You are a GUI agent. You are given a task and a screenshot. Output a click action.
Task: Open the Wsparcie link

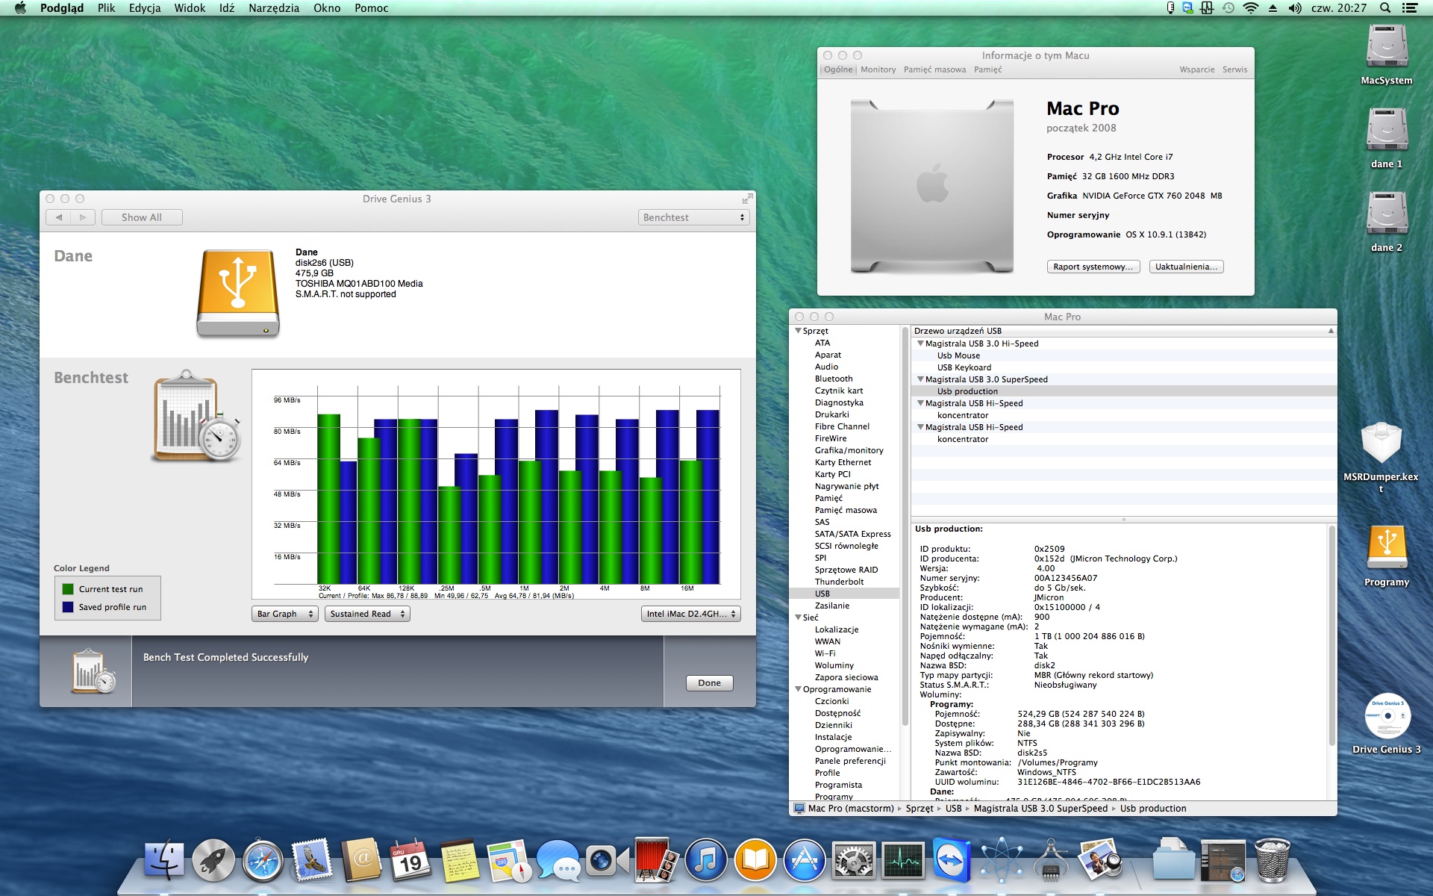(1196, 69)
